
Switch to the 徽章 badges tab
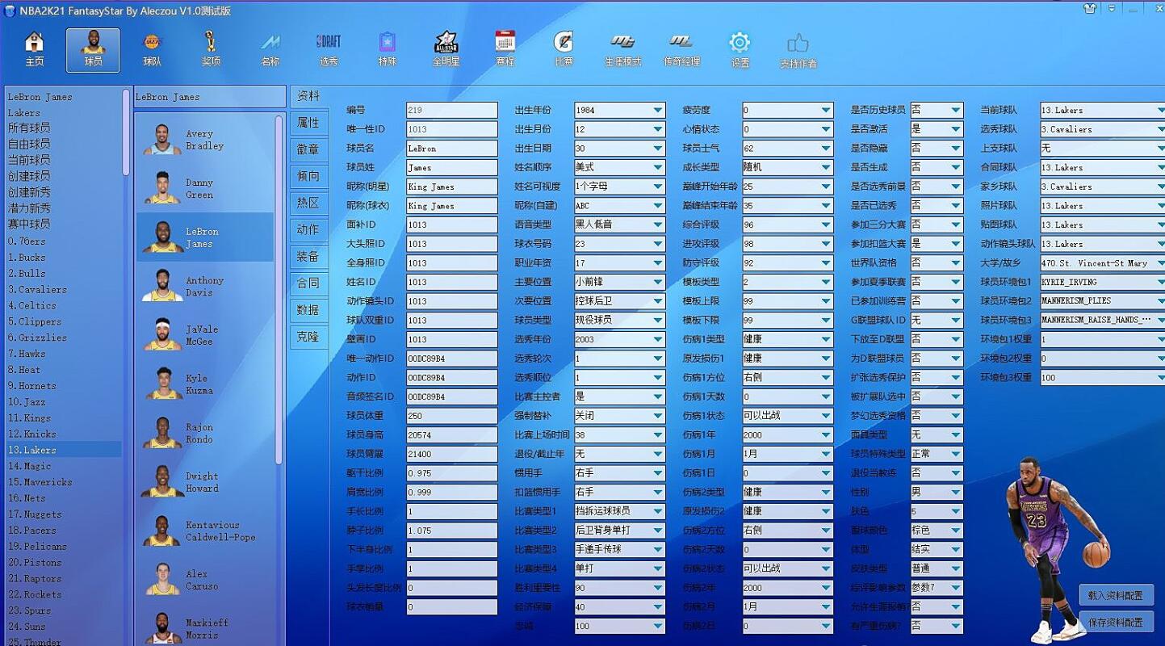308,149
